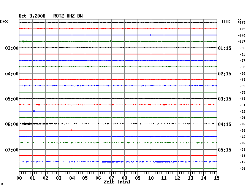The image size is (247, 188).
Task: Click the DC offset value "-145"
Action: point(241,22)
